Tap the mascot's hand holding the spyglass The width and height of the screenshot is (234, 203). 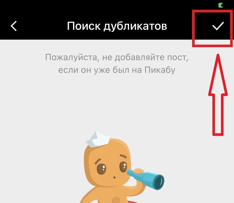139,171
